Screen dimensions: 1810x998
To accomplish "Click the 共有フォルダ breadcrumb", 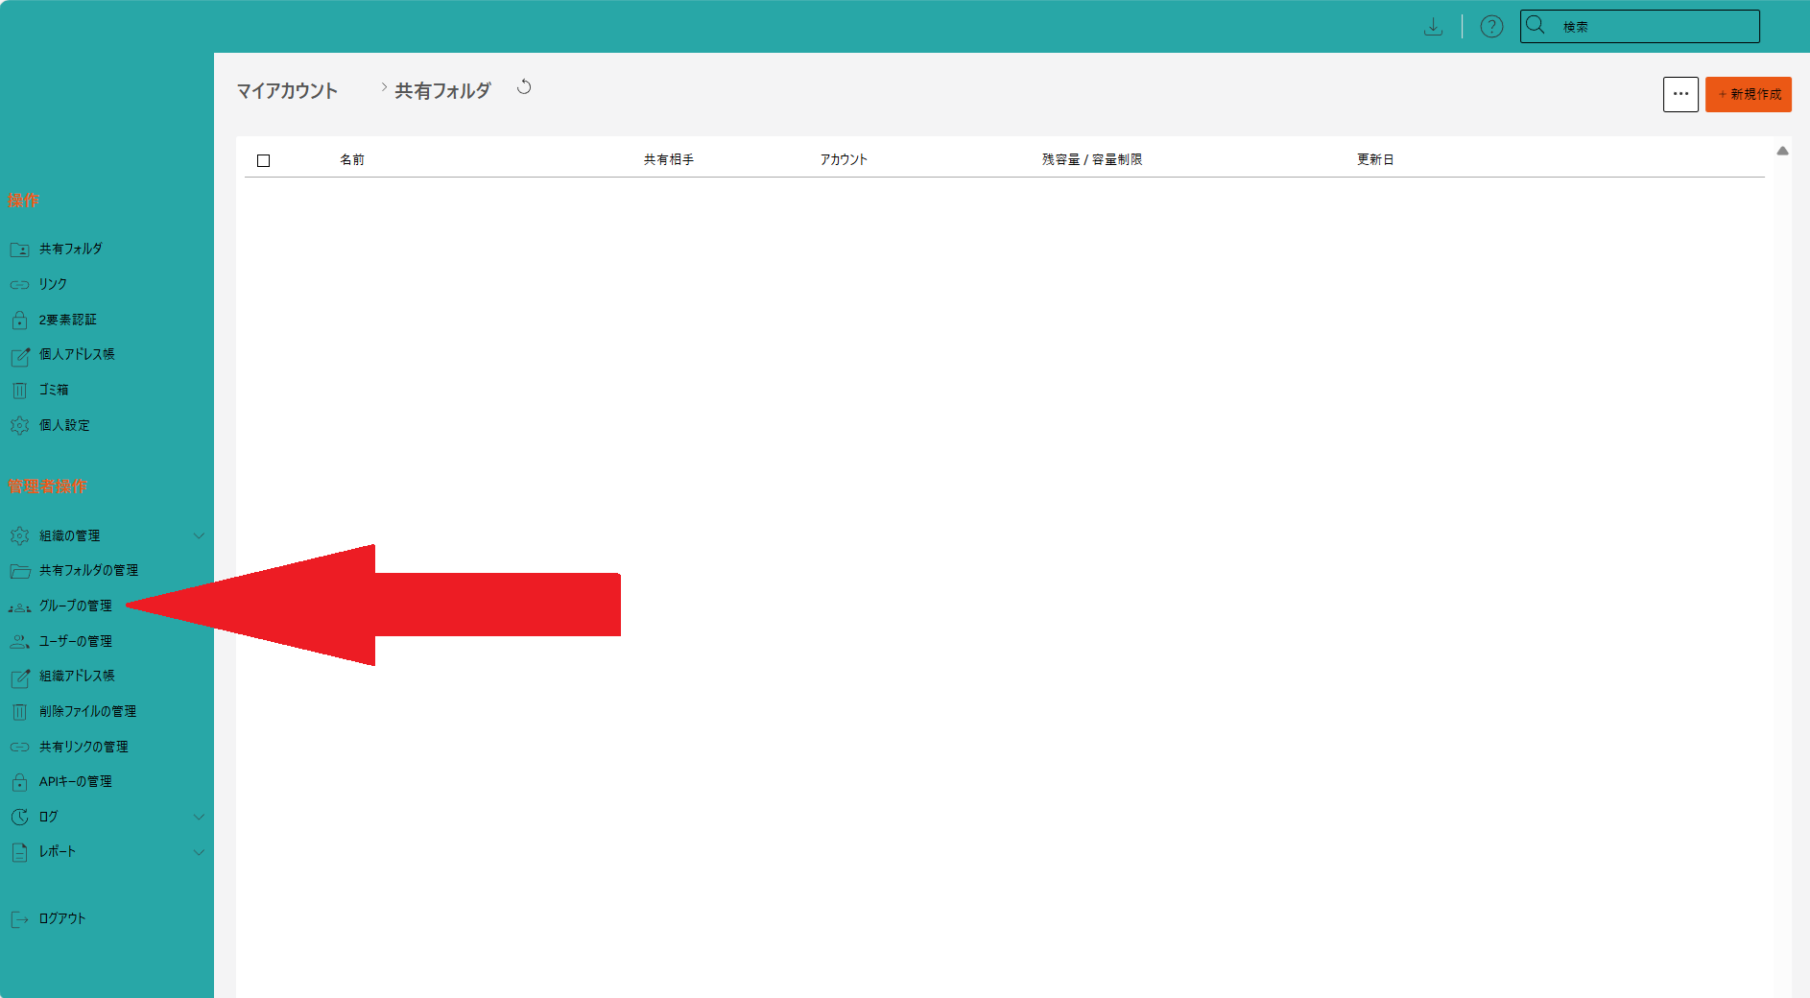I will (x=442, y=91).
